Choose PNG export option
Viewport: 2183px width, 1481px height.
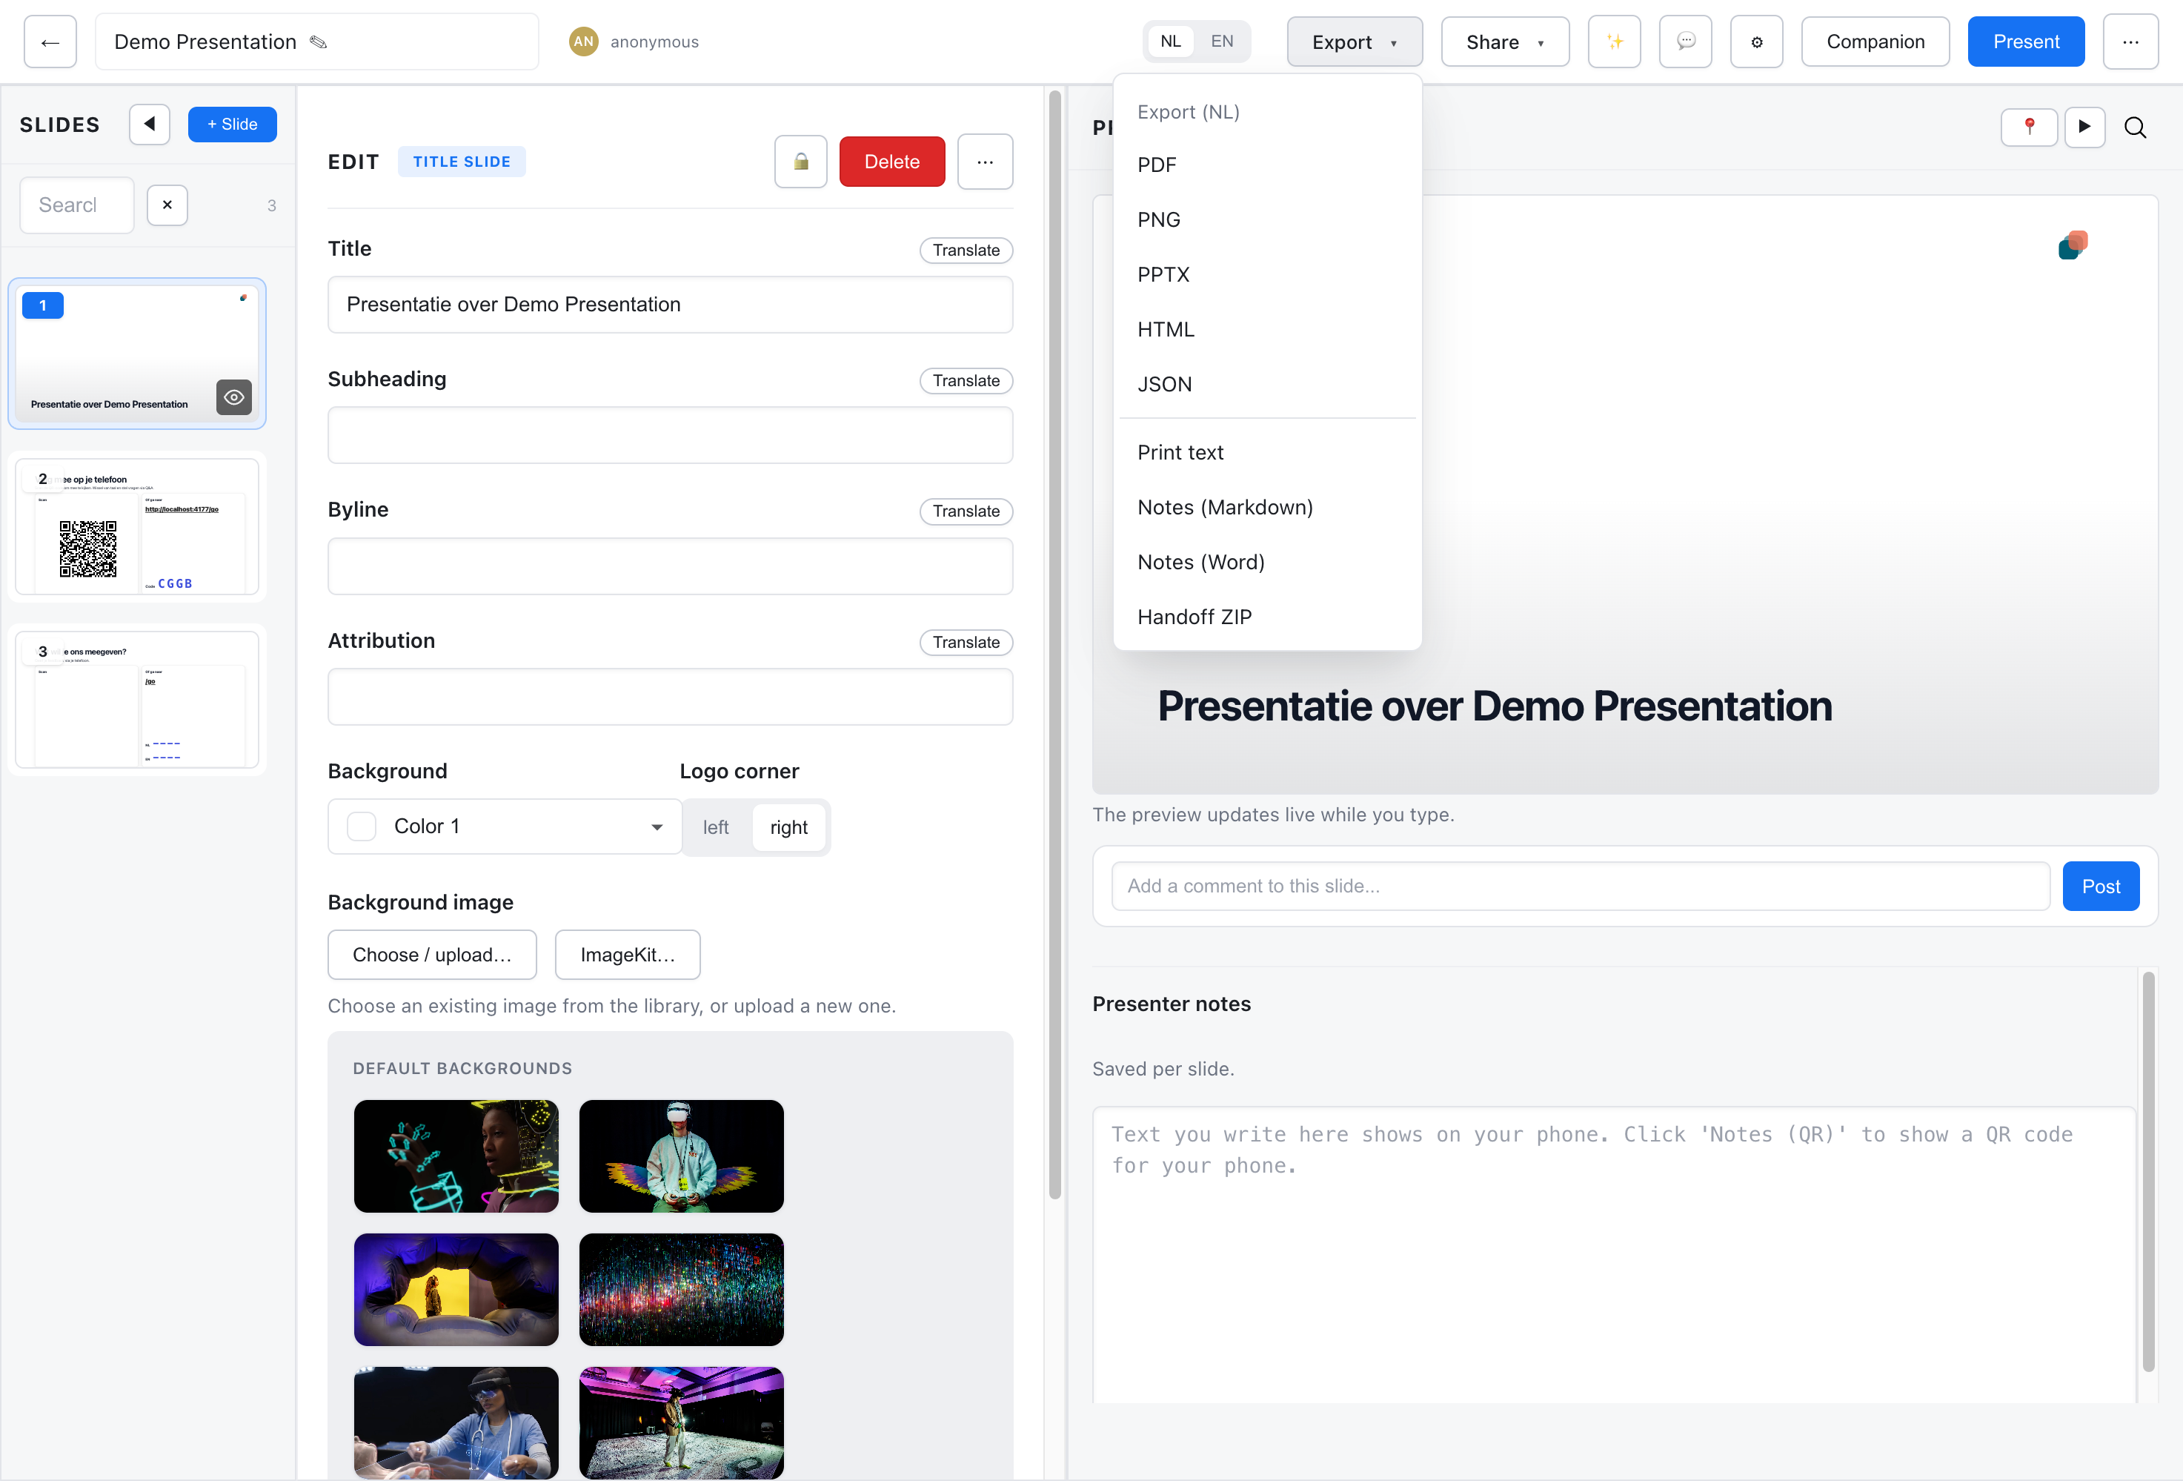click(1266, 220)
